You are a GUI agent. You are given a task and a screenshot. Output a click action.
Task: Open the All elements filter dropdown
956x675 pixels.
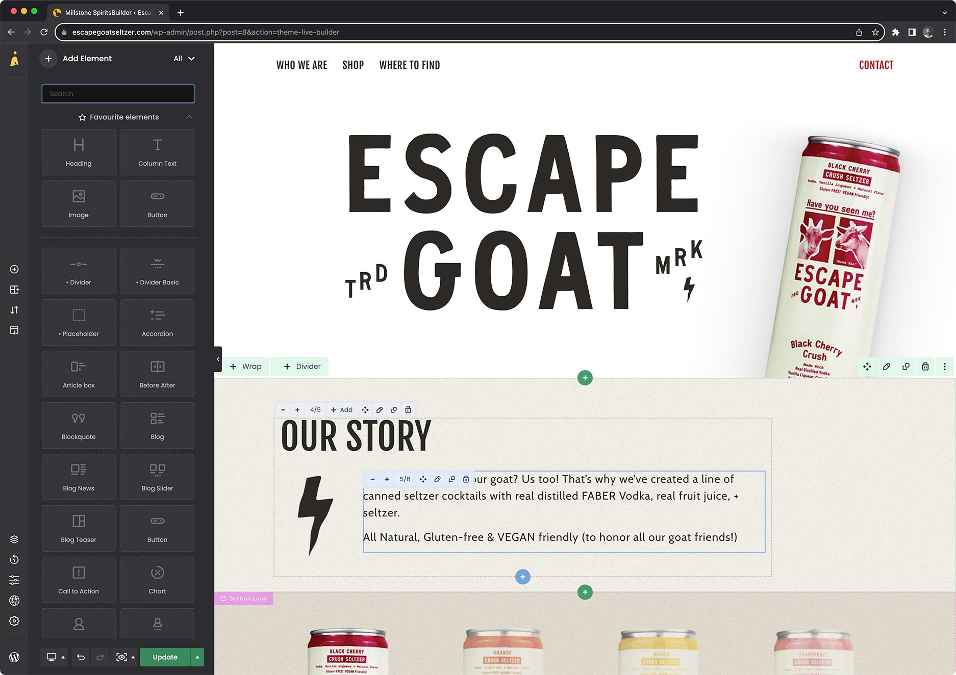click(x=184, y=59)
